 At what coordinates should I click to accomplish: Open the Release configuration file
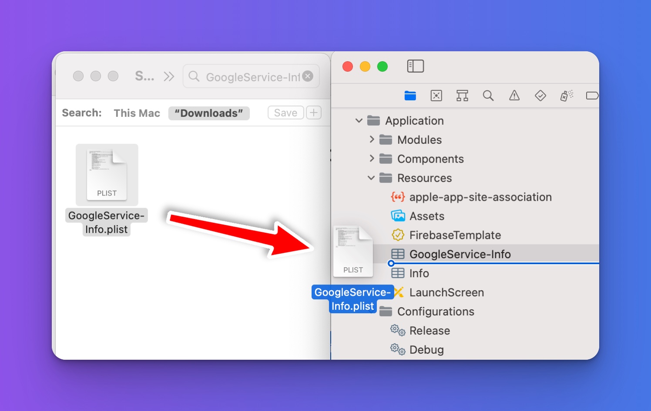pos(430,331)
